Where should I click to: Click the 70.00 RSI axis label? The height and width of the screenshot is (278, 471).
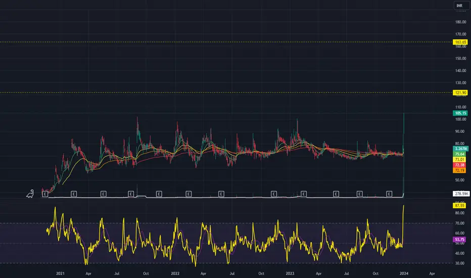[459, 223]
